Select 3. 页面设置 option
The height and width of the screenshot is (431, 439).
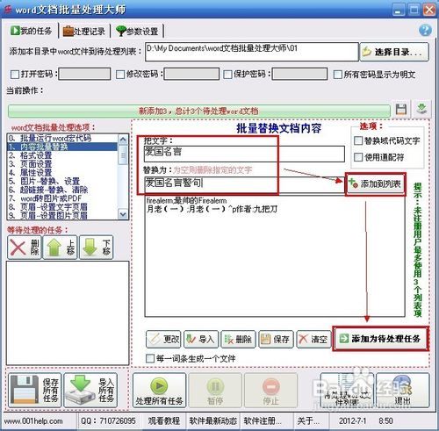click(x=62, y=164)
